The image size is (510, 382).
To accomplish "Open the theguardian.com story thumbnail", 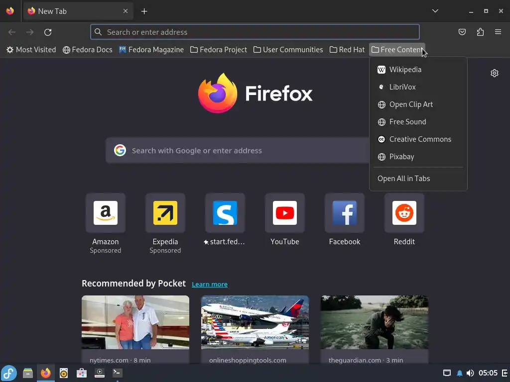I will [x=375, y=322].
